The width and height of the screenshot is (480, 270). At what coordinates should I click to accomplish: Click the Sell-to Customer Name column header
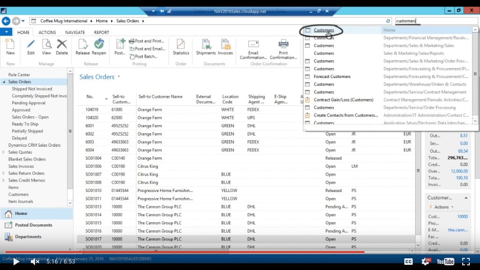(160, 96)
